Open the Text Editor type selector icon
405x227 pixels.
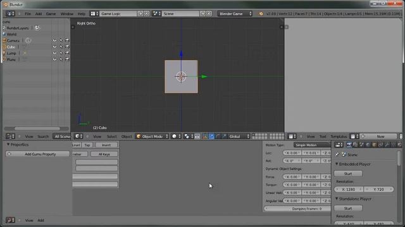pyautogui.click(x=292, y=136)
